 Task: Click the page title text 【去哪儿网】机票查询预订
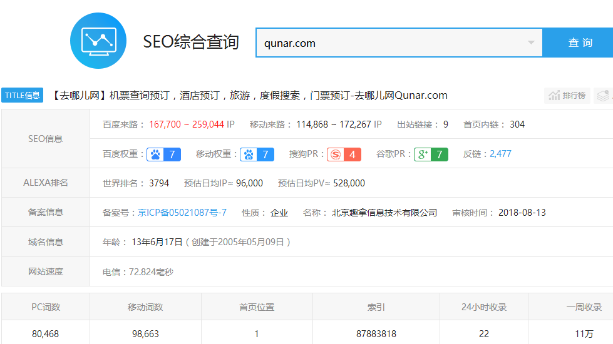[x=110, y=96]
